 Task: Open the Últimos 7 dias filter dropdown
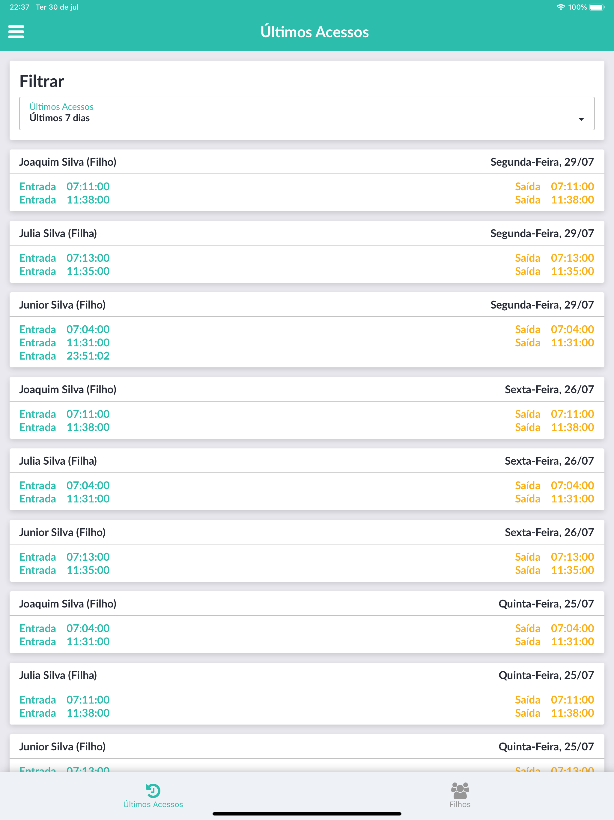(x=307, y=113)
